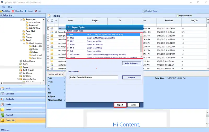Click the Destination path input field
This screenshot has height=132, width=209.
(94, 77)
